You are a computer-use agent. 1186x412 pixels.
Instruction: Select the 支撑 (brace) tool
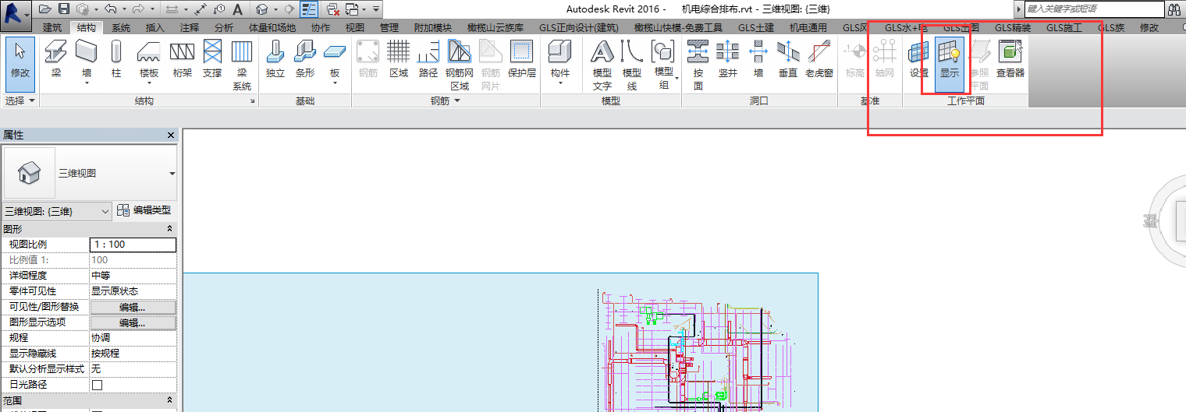coord(212,60)
